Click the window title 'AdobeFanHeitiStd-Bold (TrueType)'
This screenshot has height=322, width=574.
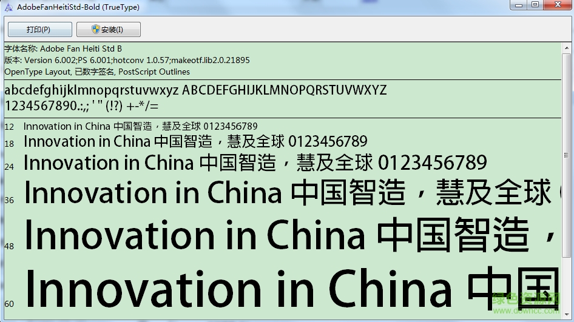[78, 7]
